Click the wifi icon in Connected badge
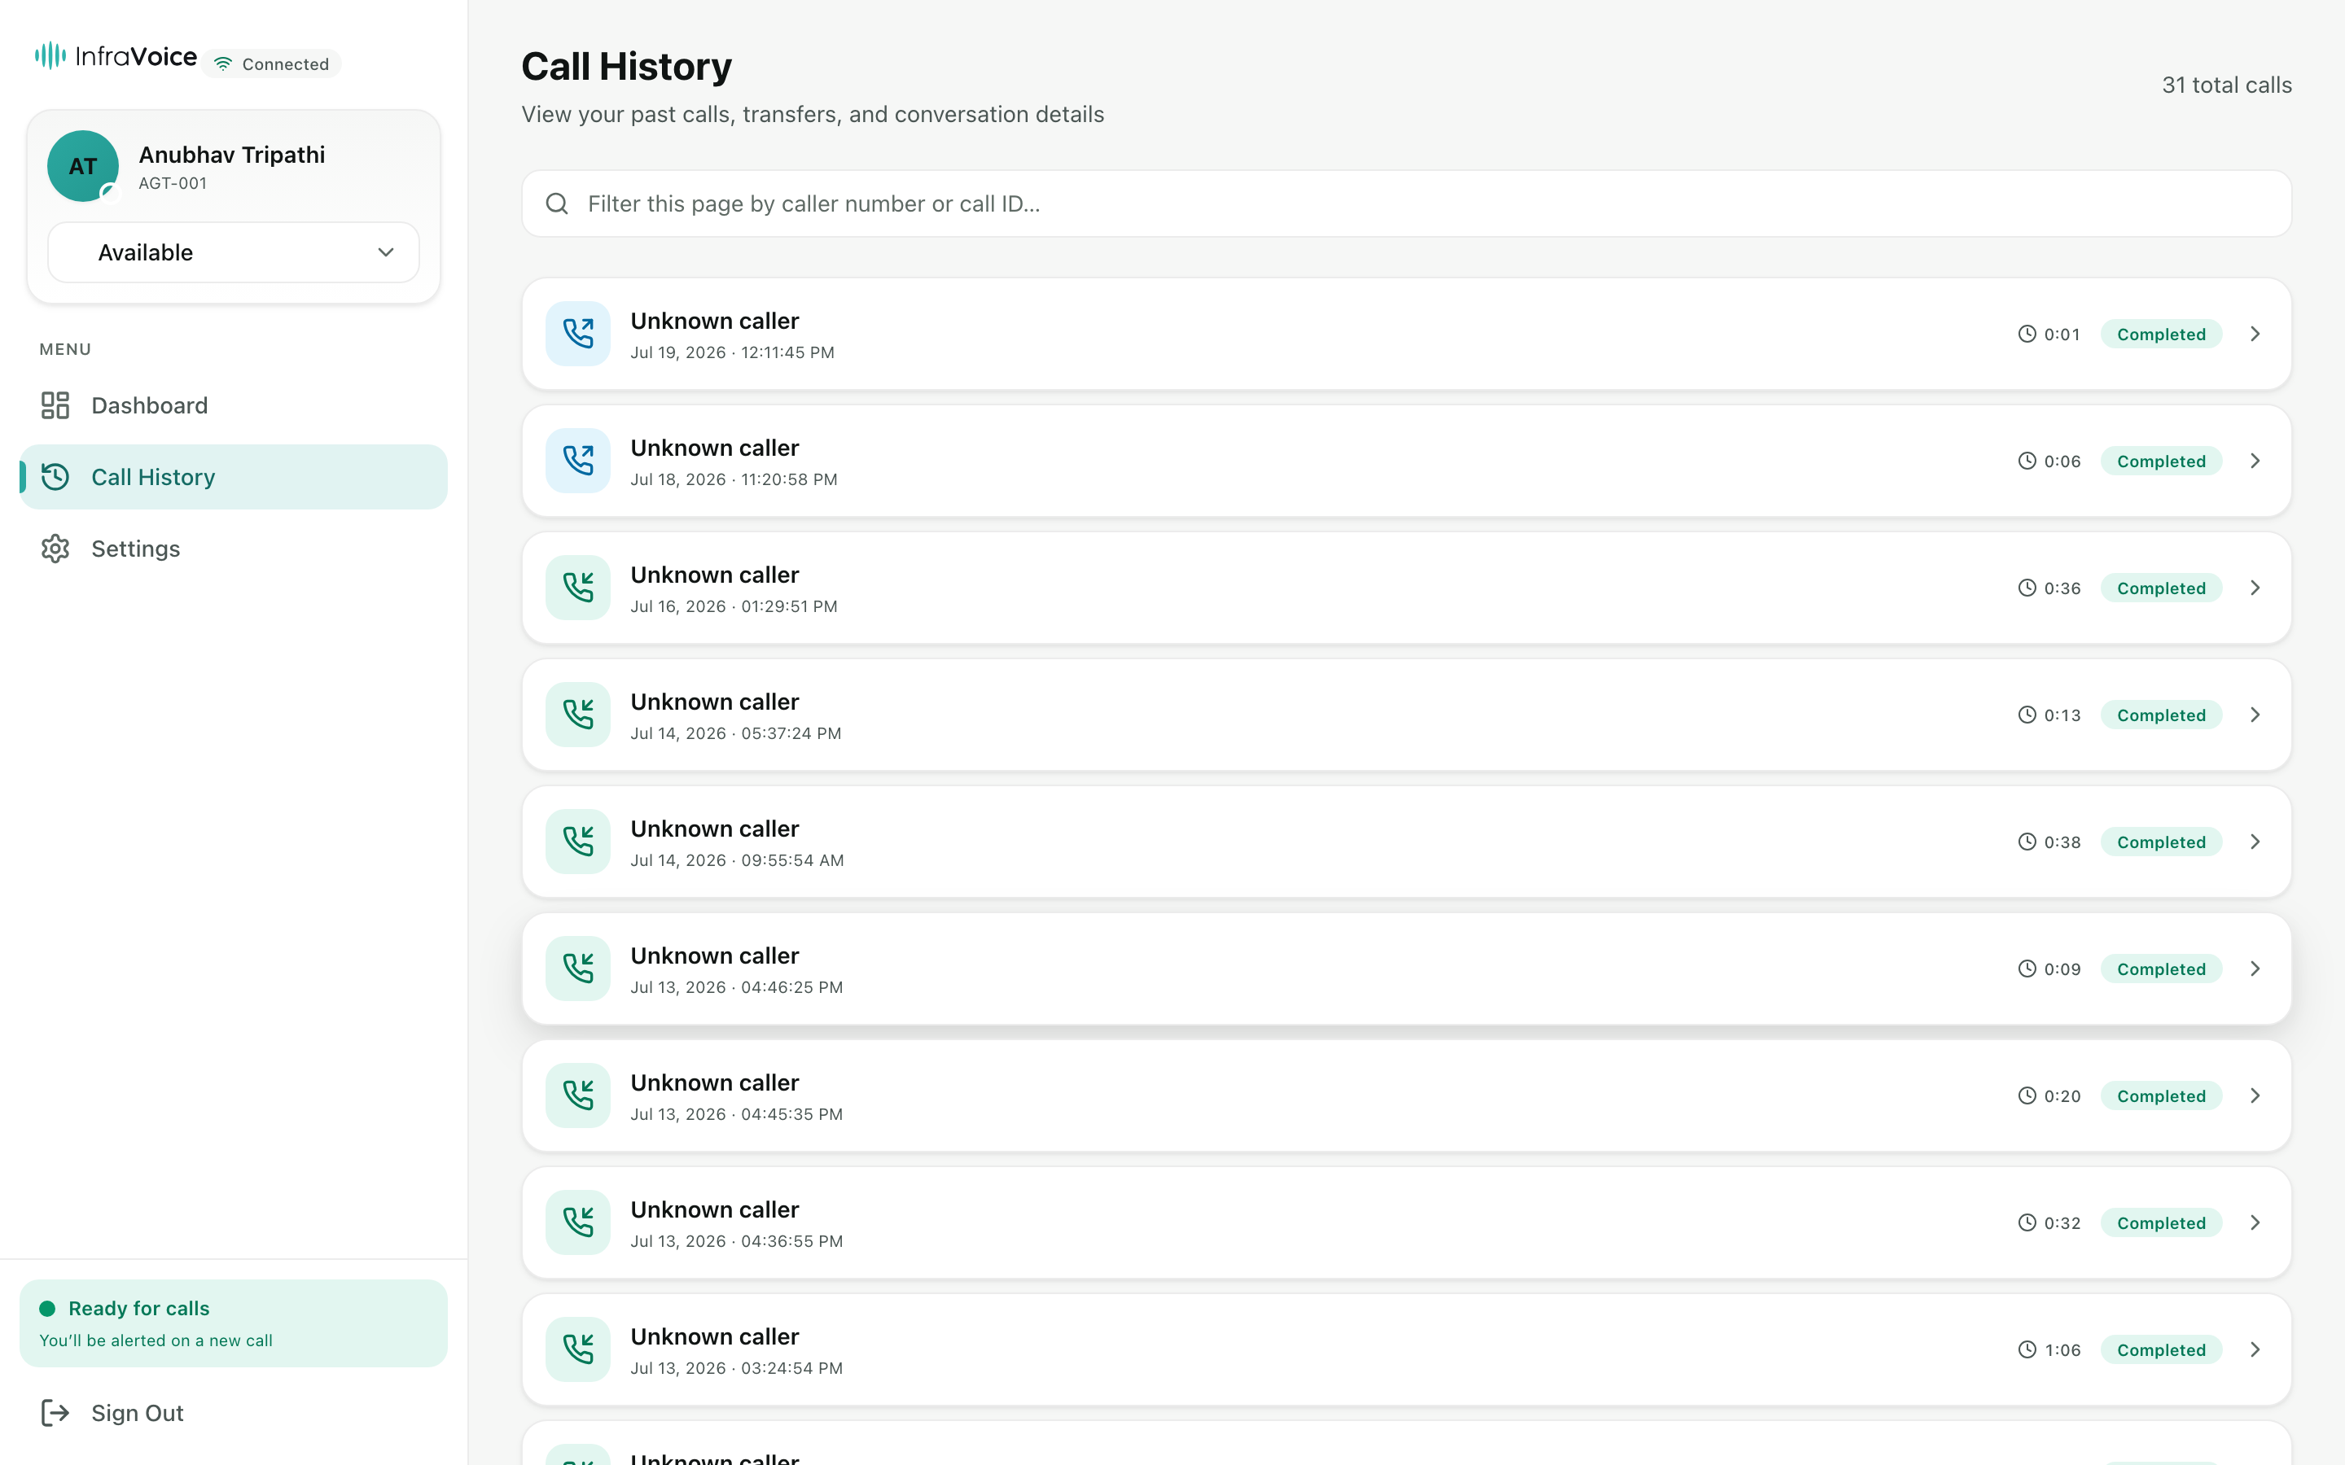Viewport: 2345px width, 1465px height. (x=223, y=64)
